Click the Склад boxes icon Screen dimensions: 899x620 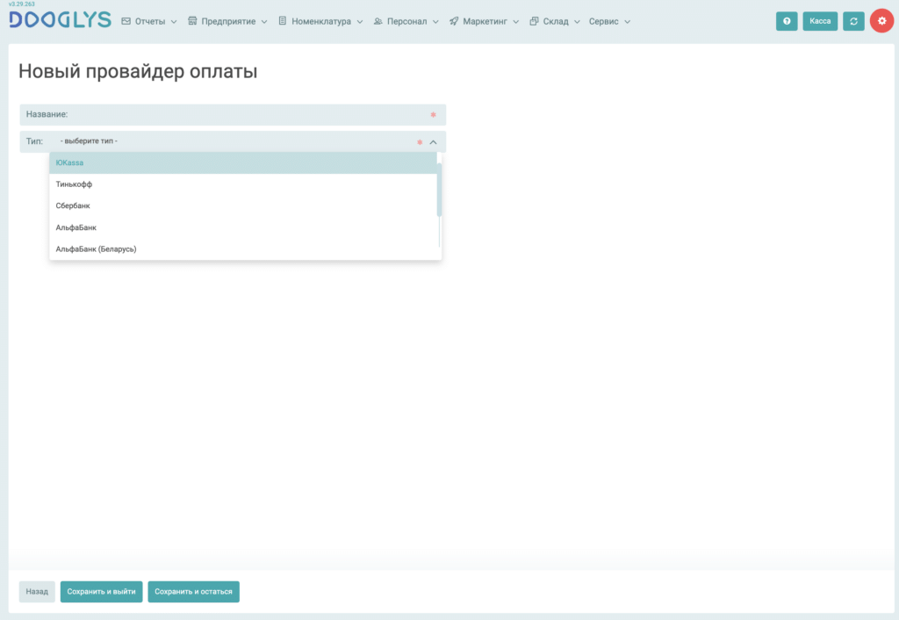(534, 21)
